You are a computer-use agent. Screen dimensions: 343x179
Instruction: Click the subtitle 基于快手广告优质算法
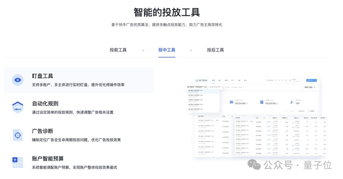coord(130,25)
